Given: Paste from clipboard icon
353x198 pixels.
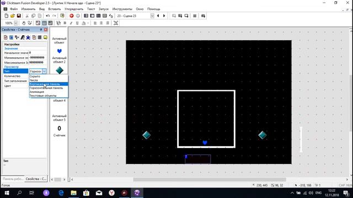Looking at the screenshot, I should tap(40, 16).
